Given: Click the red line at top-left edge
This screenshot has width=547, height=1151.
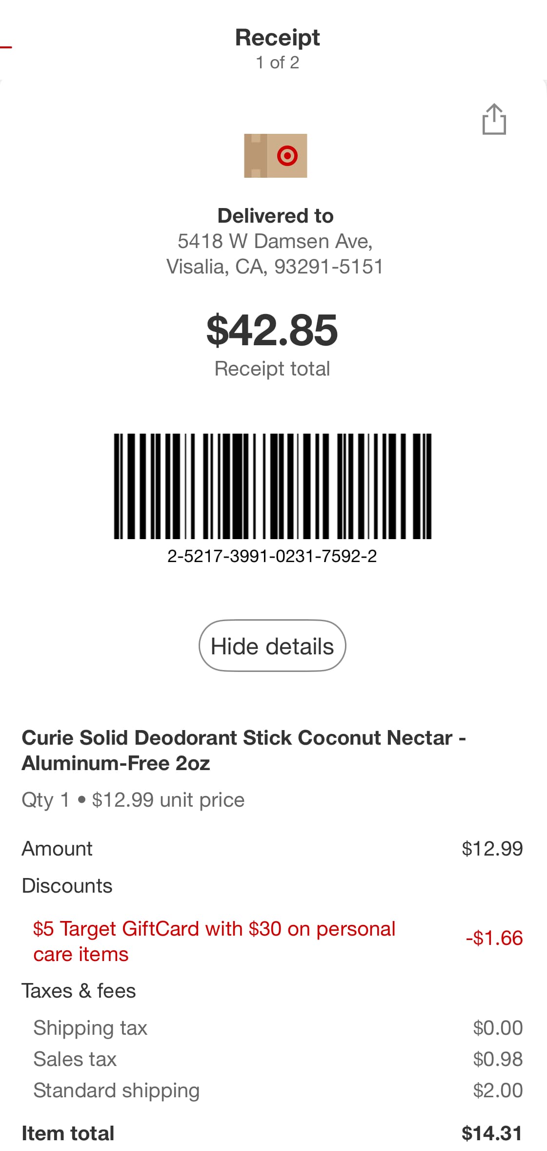Looking at the screenshot, I should point(6,47).
